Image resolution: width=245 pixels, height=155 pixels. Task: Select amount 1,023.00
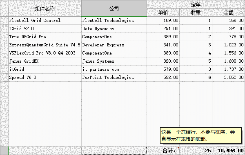pyautogui.click(x=228, y=45)
